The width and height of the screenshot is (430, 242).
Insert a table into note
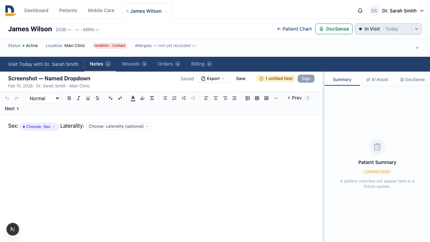(257, 98)
